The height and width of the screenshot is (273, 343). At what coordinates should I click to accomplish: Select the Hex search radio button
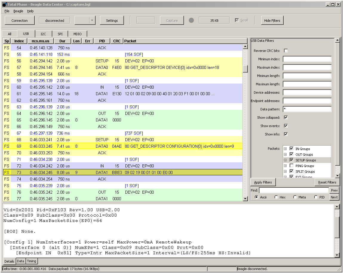[276, 197]
